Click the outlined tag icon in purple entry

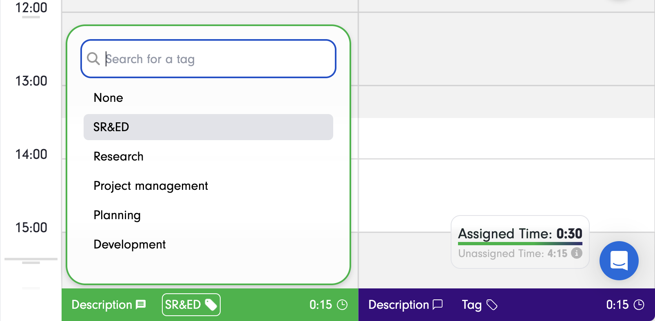click(492, 305)
